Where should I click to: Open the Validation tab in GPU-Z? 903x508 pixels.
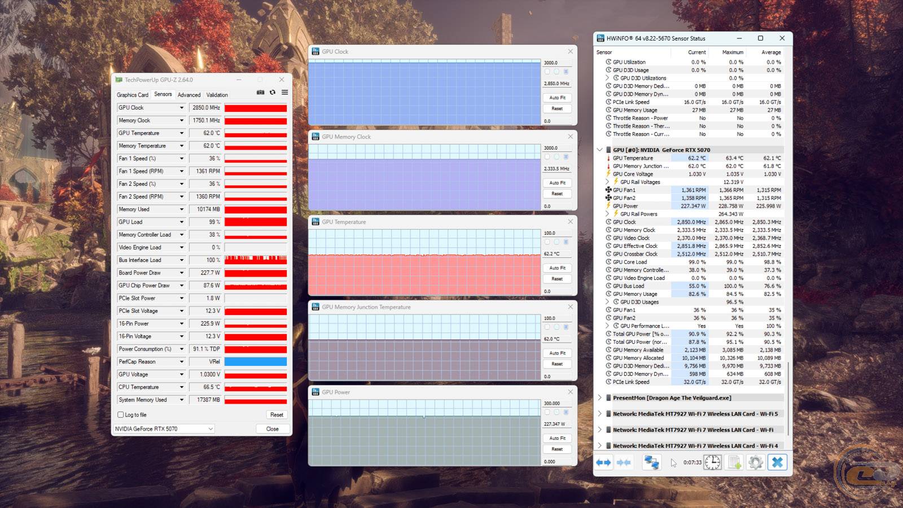(x=217, y=95)
